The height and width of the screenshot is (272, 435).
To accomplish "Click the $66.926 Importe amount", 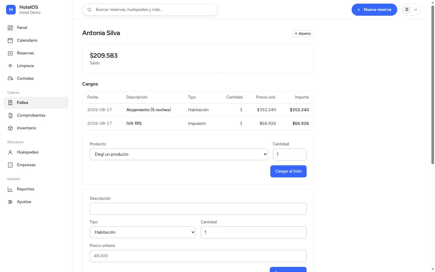I will 301,124.
